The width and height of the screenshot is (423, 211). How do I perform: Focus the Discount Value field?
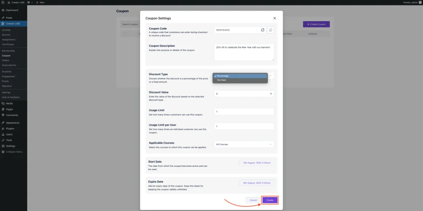(242, 94)
